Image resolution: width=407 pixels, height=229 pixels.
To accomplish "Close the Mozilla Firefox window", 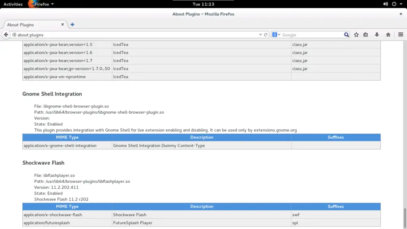I will pyautogui.click(x=401, y=14).
